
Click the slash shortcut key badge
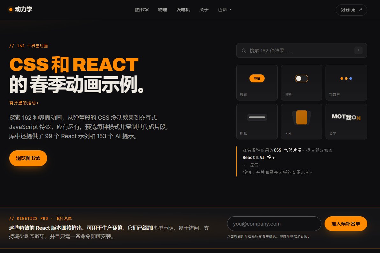point(358,50)
